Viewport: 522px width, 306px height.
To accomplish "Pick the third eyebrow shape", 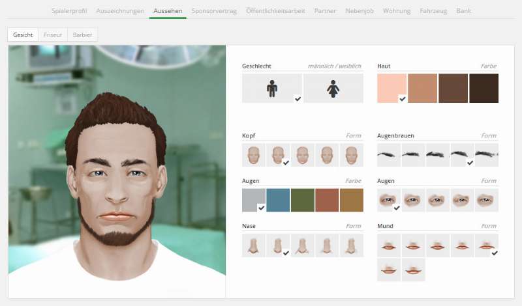I will click(x=438, y=155).
